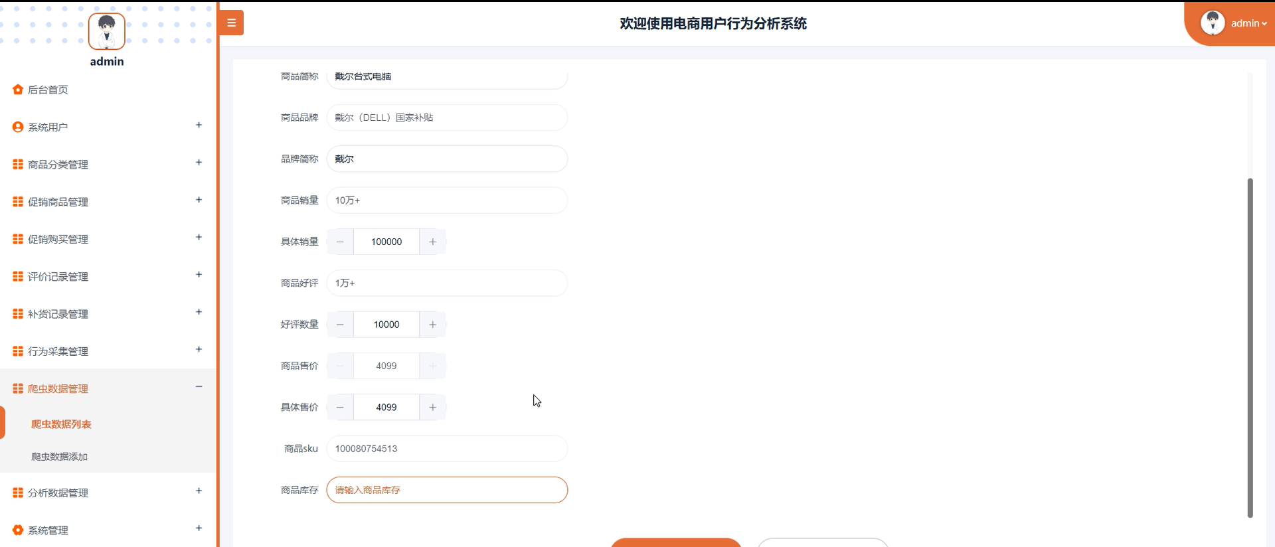Click the disabled minus button of 商品售价
The image size is (1275, 547).
[x=340, y=366]
